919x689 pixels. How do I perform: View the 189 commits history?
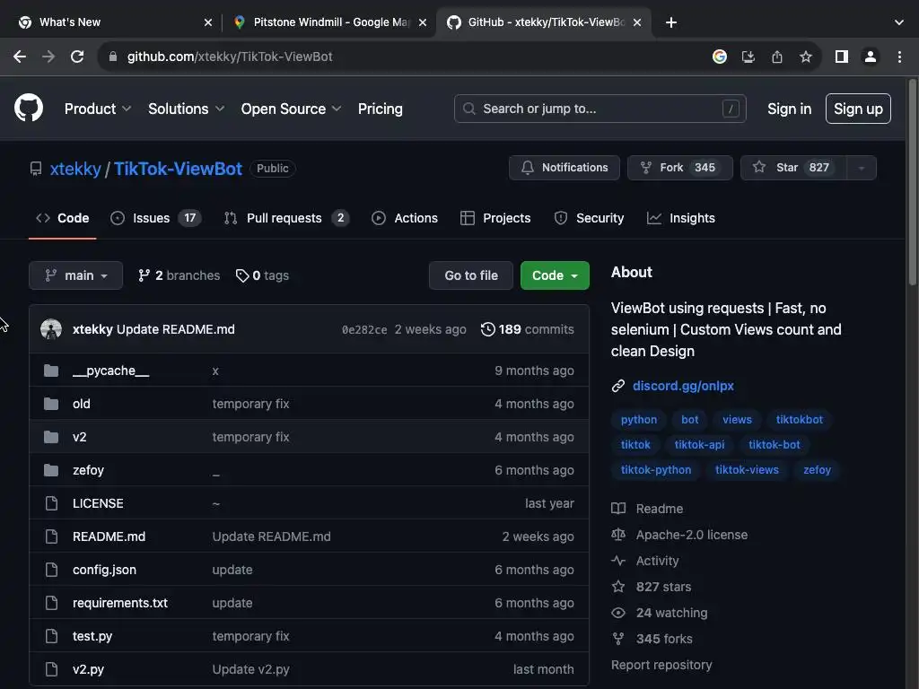(x=528, y=329)
